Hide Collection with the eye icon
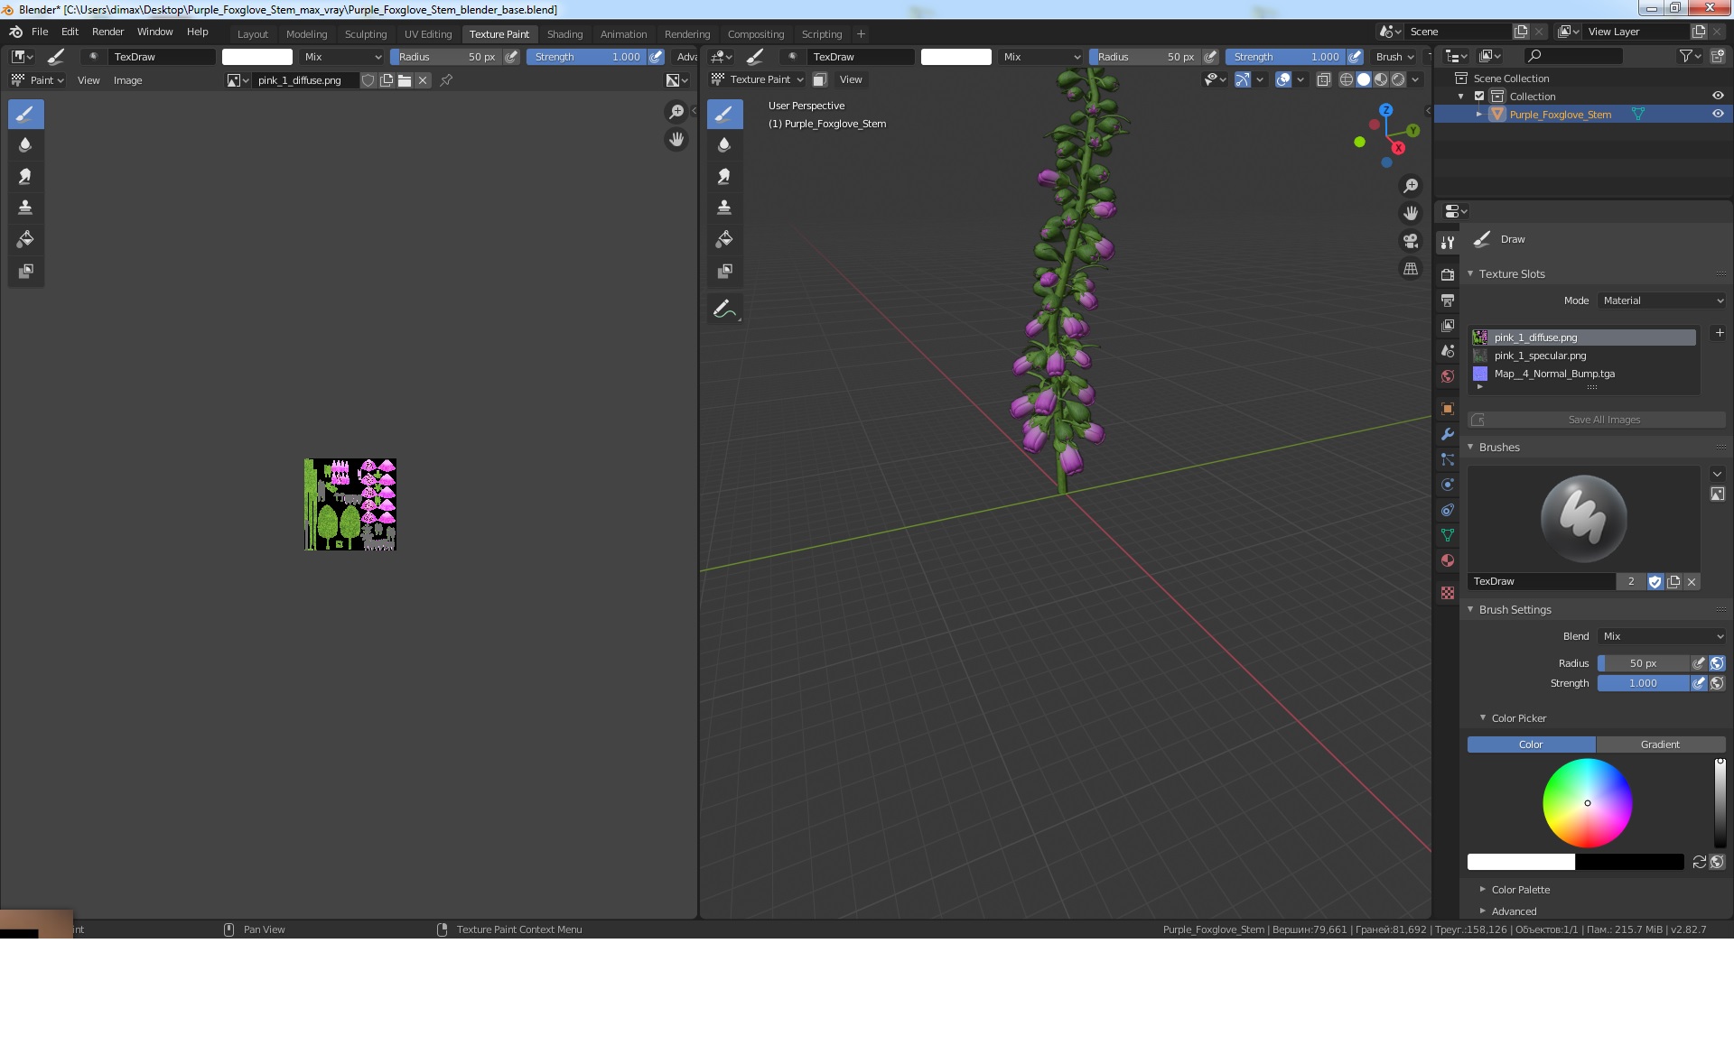The width and height of the screenshot is (1734, 1045). coord(1718,97)
